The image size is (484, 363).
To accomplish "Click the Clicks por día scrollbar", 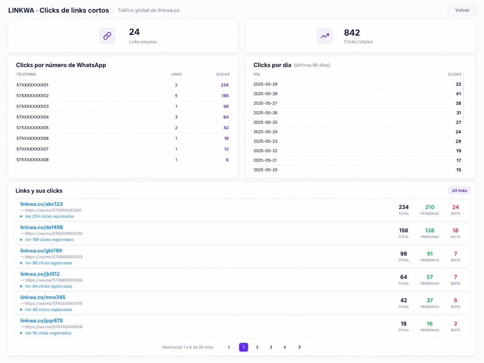I will click(464, 97).
